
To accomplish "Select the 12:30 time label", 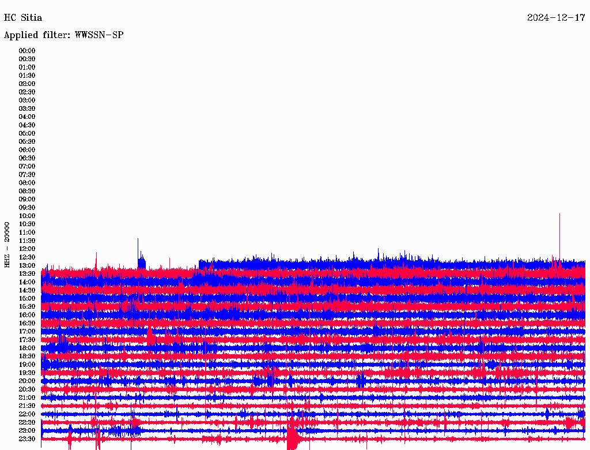I will point(27,257).
